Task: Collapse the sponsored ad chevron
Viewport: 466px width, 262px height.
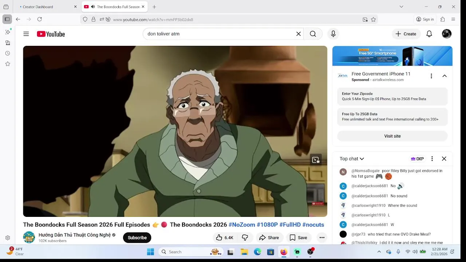Action: pyautogui.click(x=445, y=76)
